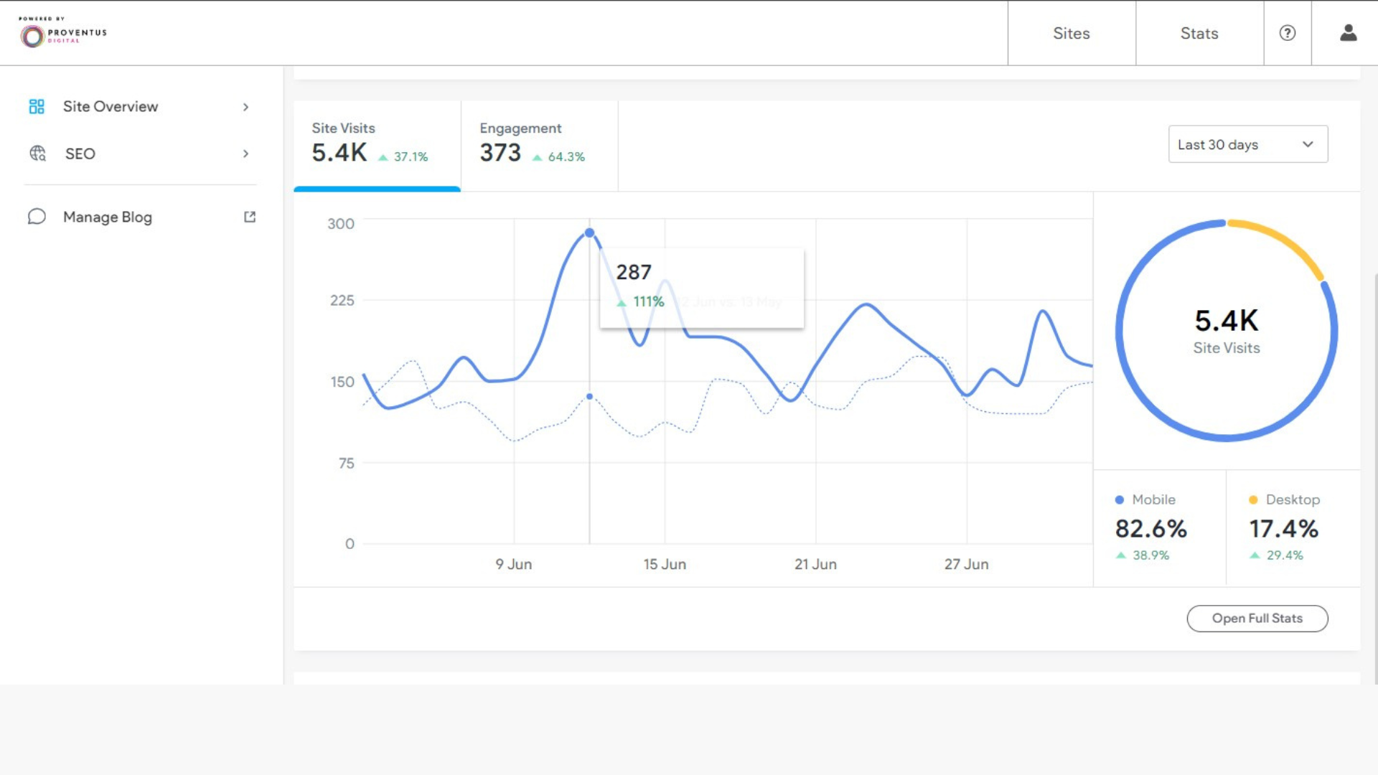Click the 5.4K Site Visits donut chart
Screen dimensions: 1378x775
point(1227,330)
